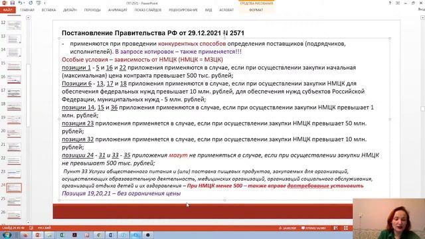Open the ФАЙЛ (File) menu
Screen dimensions: 425x239
point(7,10)
